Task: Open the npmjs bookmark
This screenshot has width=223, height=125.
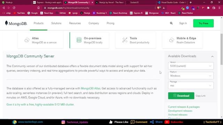Action: [x=73, y=13]
